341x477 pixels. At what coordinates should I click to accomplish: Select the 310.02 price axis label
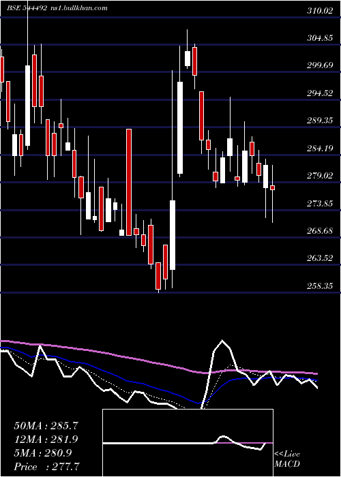tap(320, 11)
